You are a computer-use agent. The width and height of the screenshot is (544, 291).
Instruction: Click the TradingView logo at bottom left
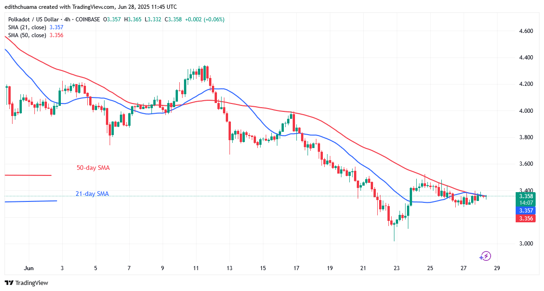pyautogui.click(x=26, y=283)
